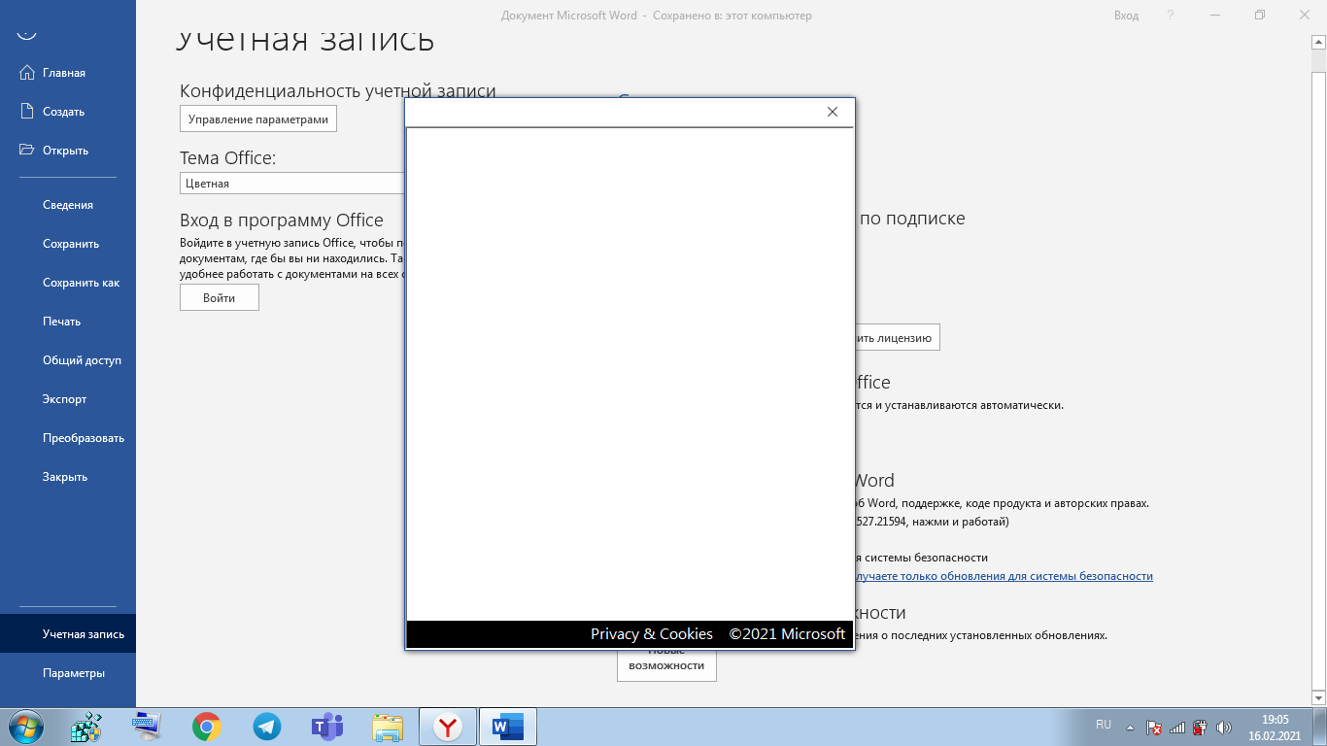The image size is (1327, 746).
Task: Show hidden tray icons arrow
Action: [1130, 727]
